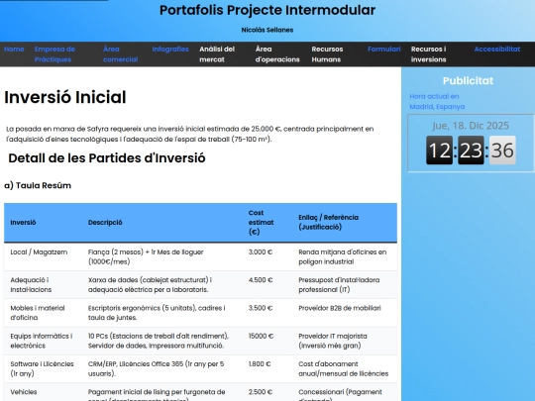Screen dimensions: 535x401
Task: Click the Formulari navigation link
Action: click(384, 50)
